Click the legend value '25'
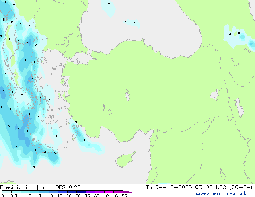The width and height of the screenshot is (255, 197). 78,195
